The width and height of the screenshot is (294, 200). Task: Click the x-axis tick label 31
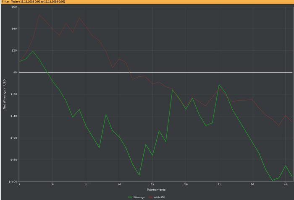[x=219, y=184]
